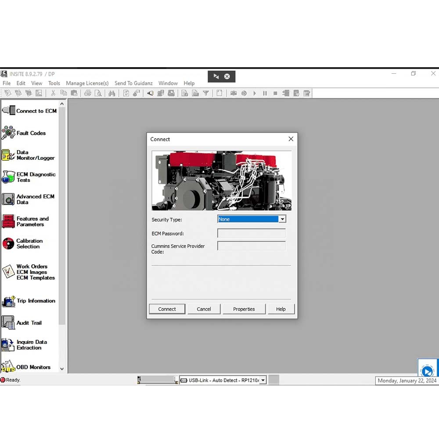Image resolution: width=439 pixels, height=439 pixels.
Task: Click the Pause toolbar icon
Action: coord(265,93)
